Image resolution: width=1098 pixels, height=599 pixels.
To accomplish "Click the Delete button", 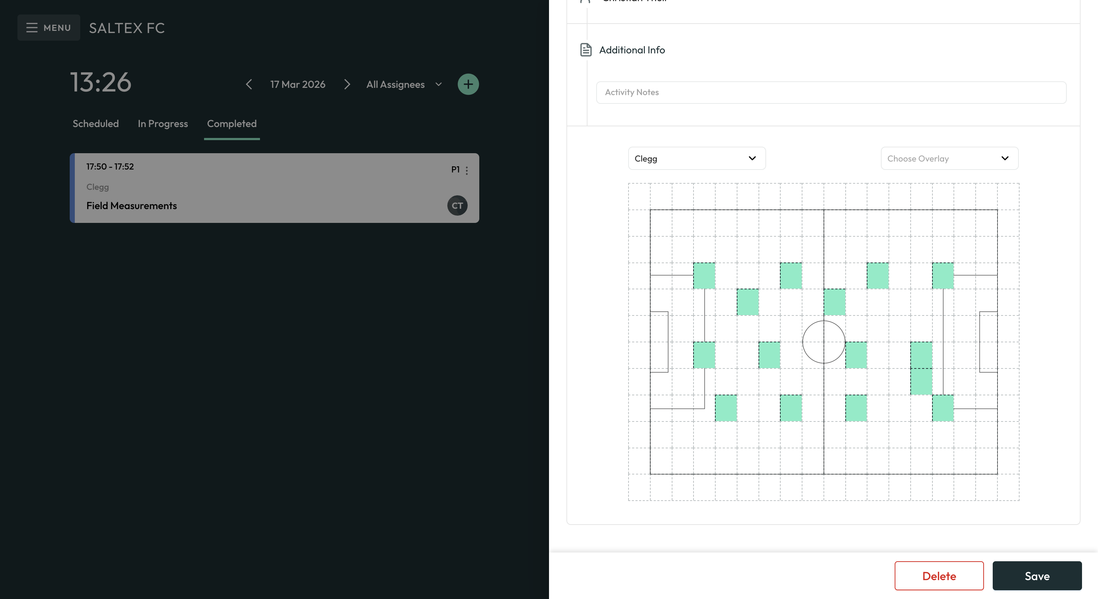I will coord(939,575).
